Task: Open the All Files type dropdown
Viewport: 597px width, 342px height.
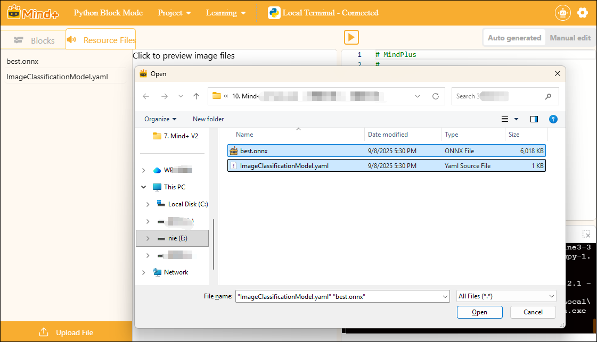Action: click(506, 296)
